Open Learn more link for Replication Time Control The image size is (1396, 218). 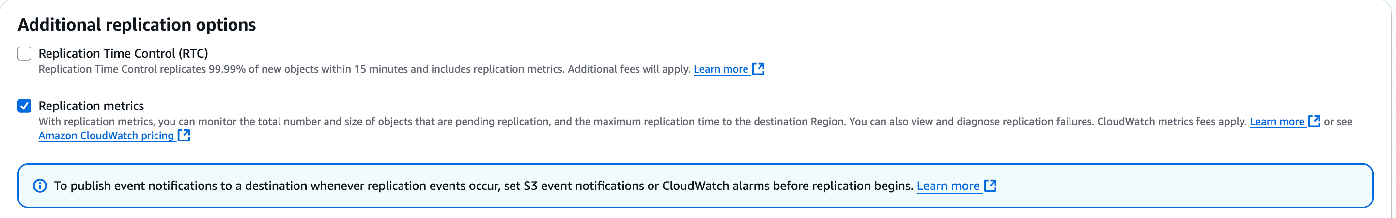(720, 69)
